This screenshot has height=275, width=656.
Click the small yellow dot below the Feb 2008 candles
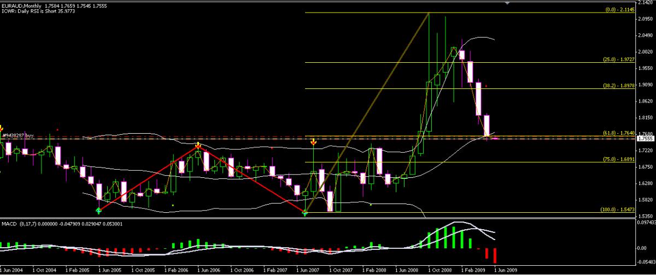pos(371,204)
